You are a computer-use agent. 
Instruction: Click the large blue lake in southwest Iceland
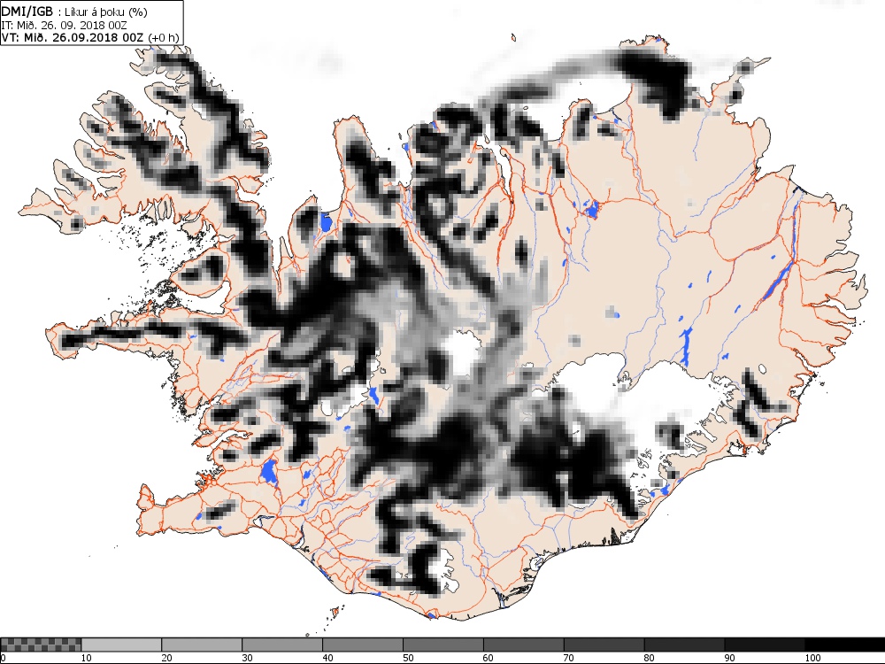coord(269,473)
